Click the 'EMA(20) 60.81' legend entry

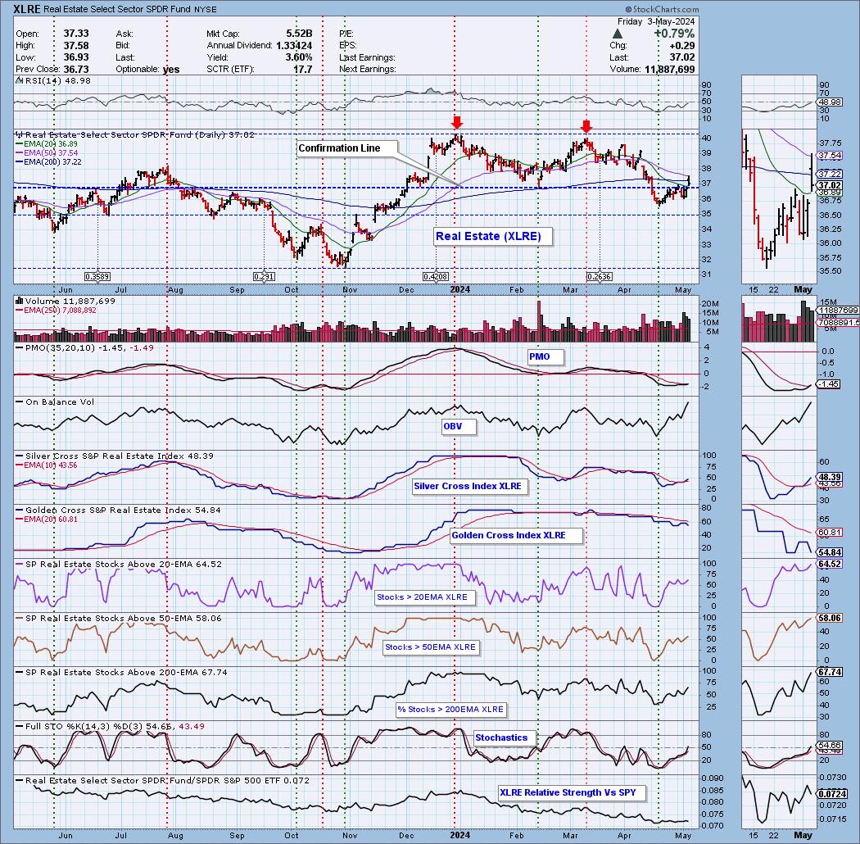pyautogui.click(x=46, y=519)
